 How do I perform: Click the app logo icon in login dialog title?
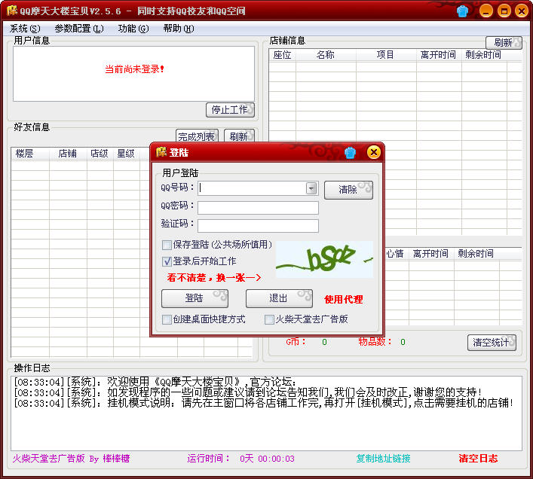[161, 152]
